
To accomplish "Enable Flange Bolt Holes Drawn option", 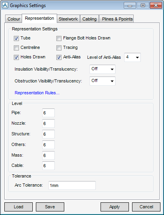I will 59,39.
